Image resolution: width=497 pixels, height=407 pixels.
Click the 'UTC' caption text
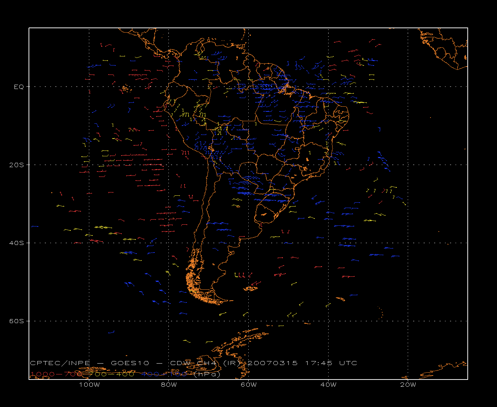point(348,363)
